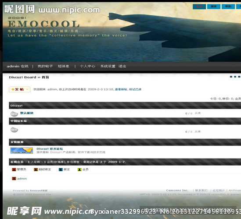Viewport: 241px width, 219px height.
Task: Open 短消息 messages in navigation bar
Action: (64, 66)
